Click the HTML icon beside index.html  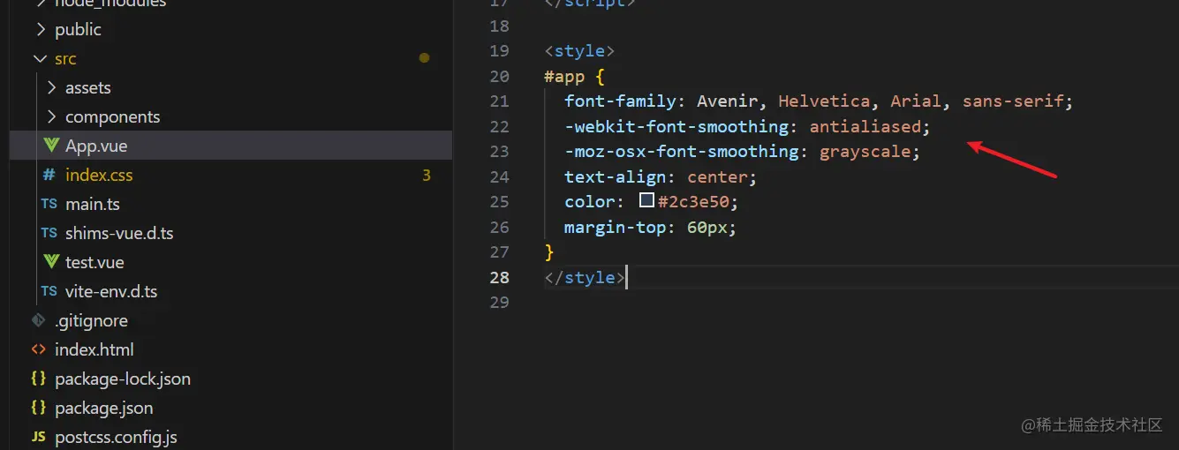click(x=39, y=349)
